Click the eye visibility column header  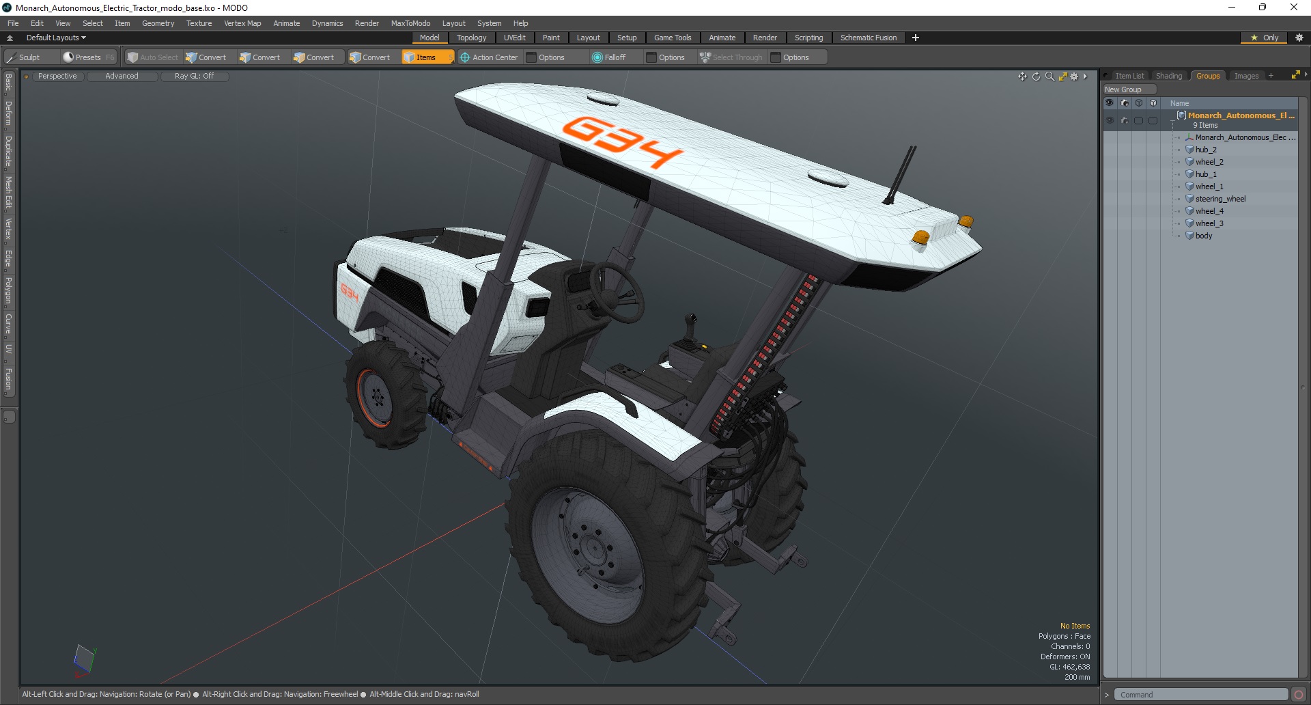click(x=1110, y=103)
